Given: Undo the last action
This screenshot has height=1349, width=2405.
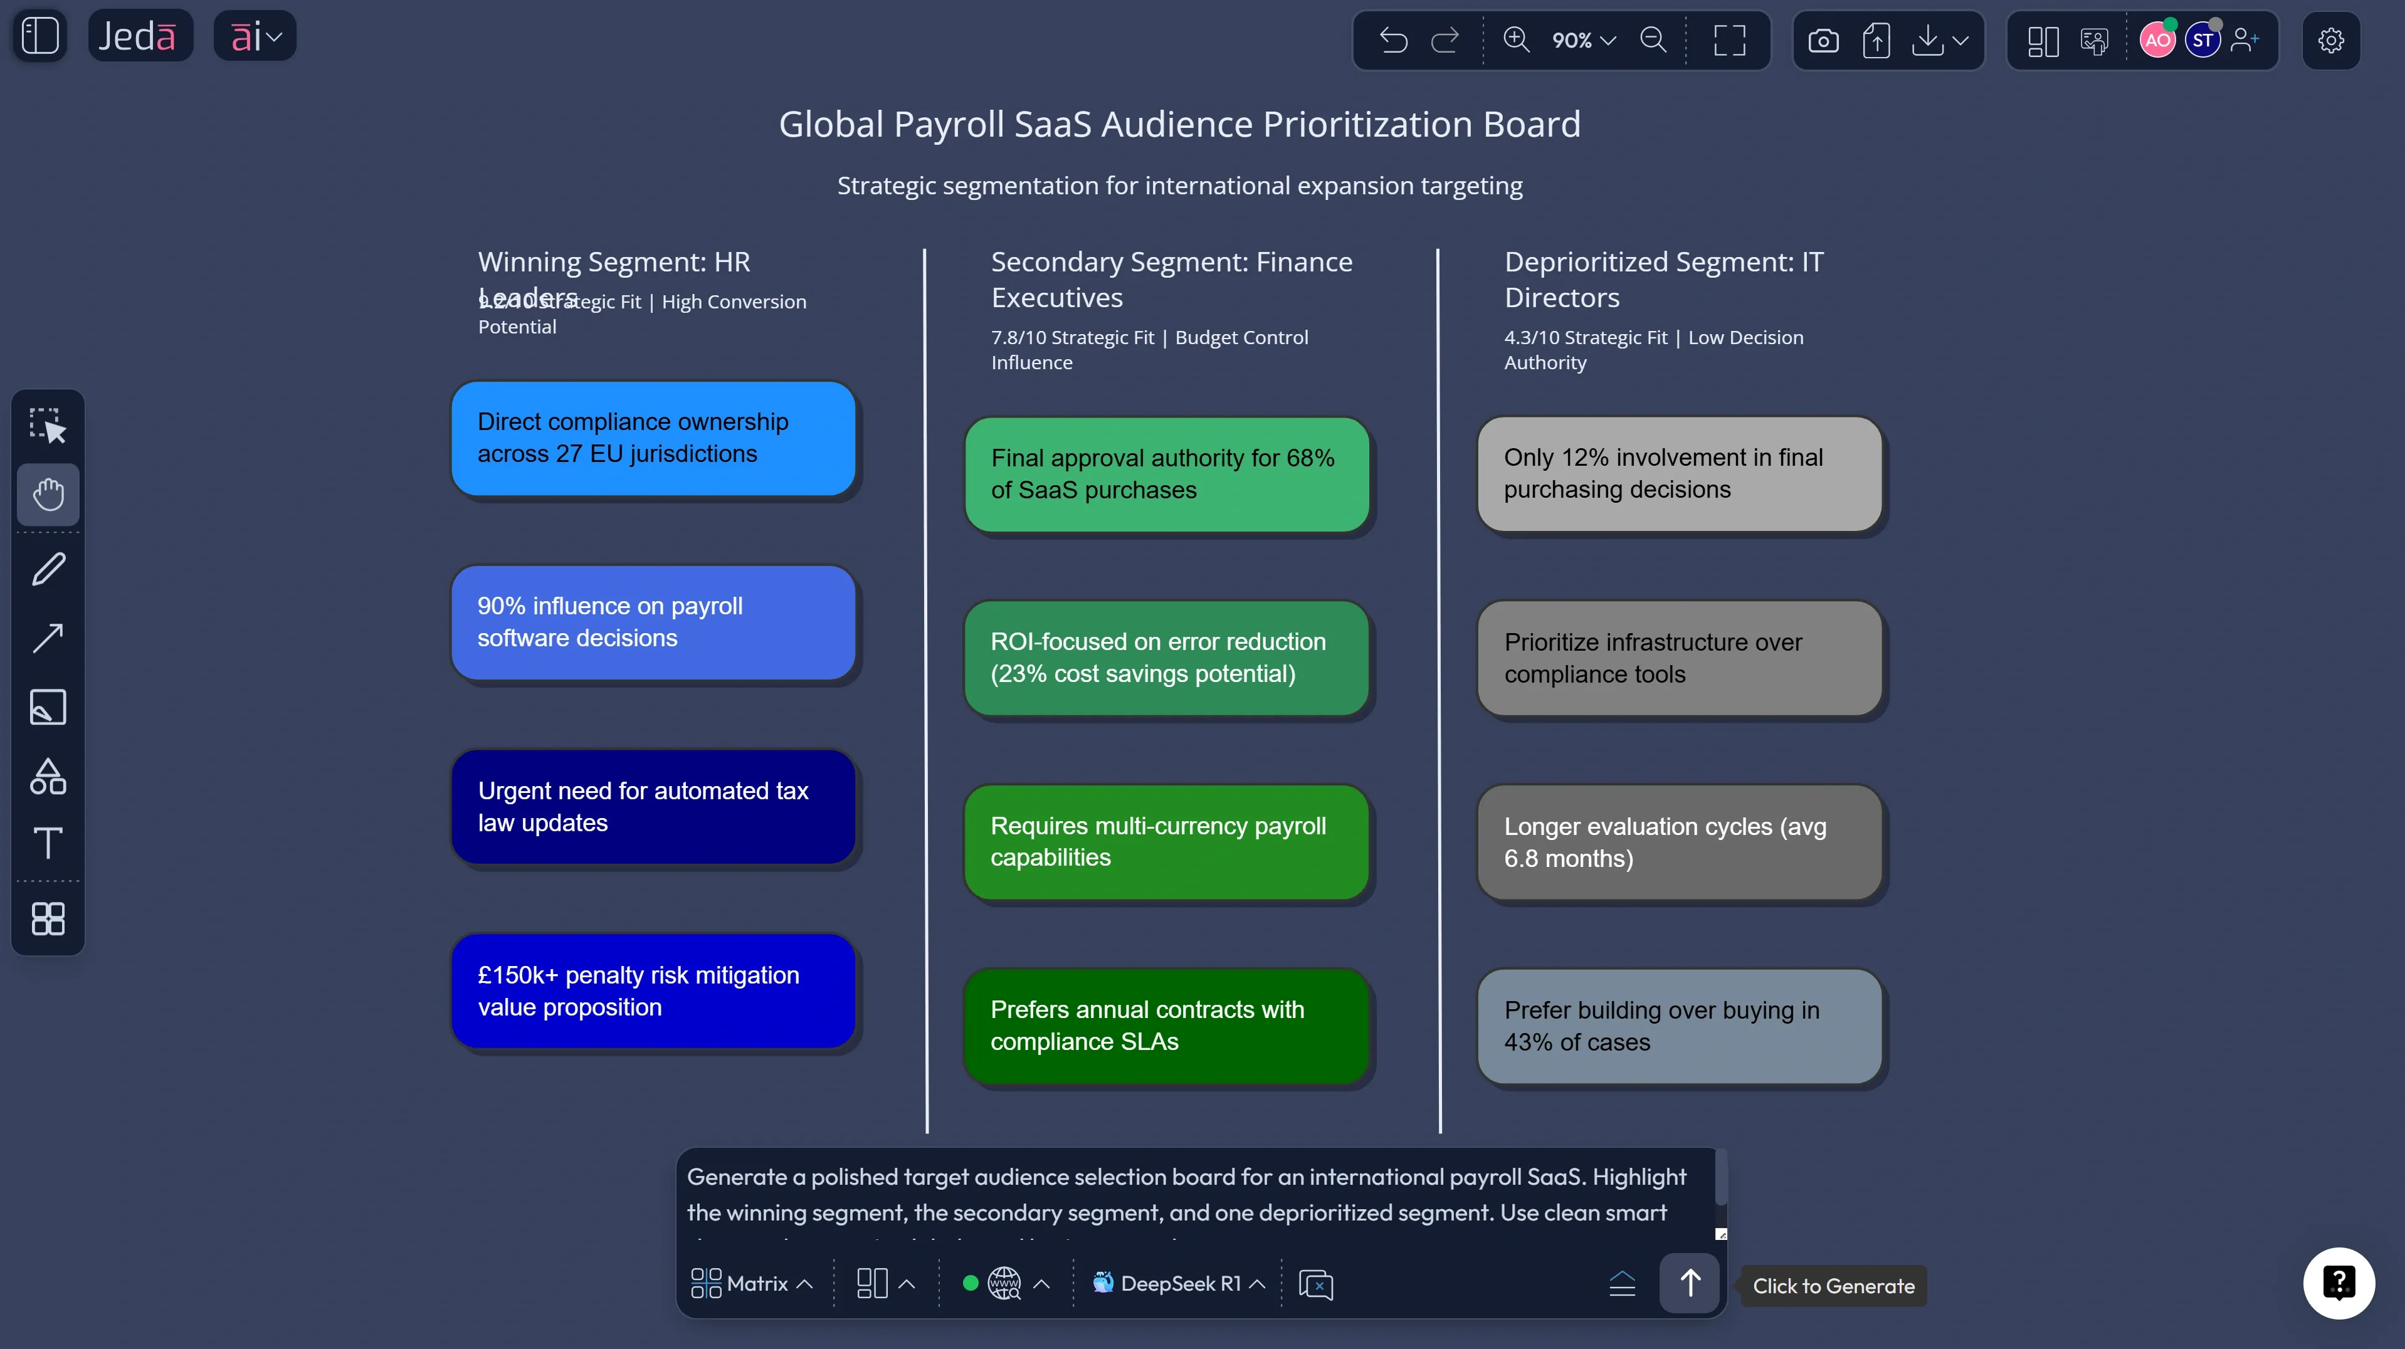Looking at the screenshot, I should click(x=1392, y=40).
